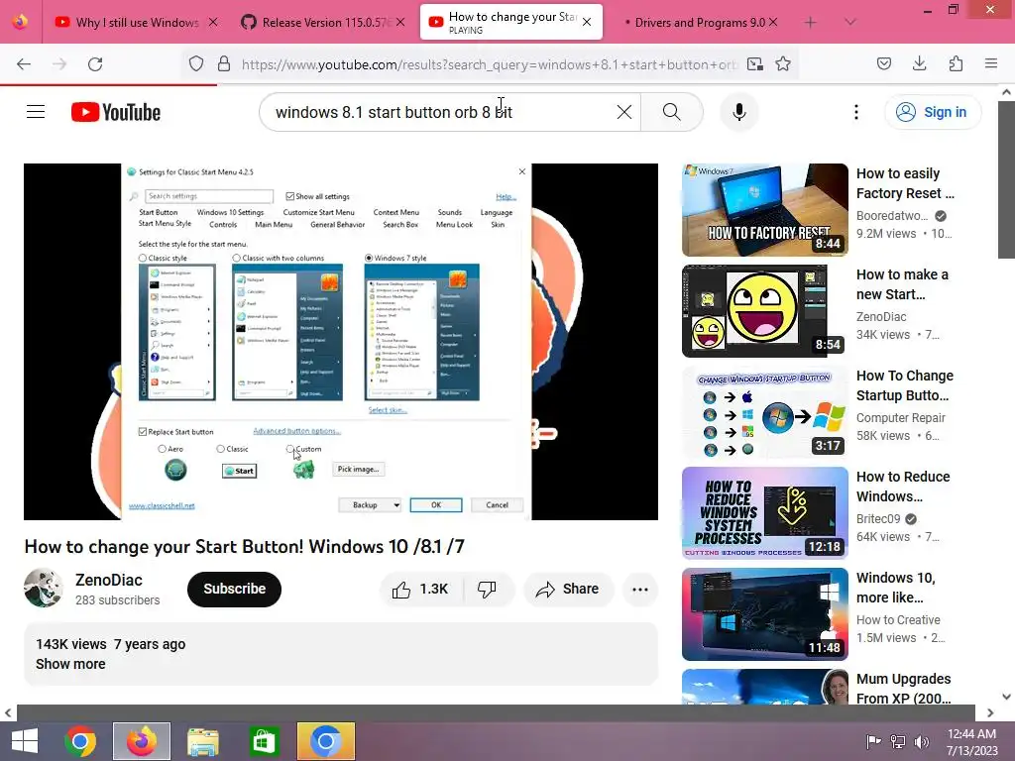Viewport: 1015px width, 761px height.
Task: Subscribe to ZenoDiac channel
Action: 234,589
